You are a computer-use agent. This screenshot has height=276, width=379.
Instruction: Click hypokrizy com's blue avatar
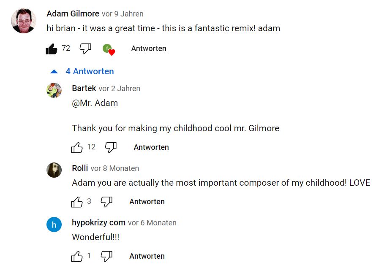coord(54,225)
